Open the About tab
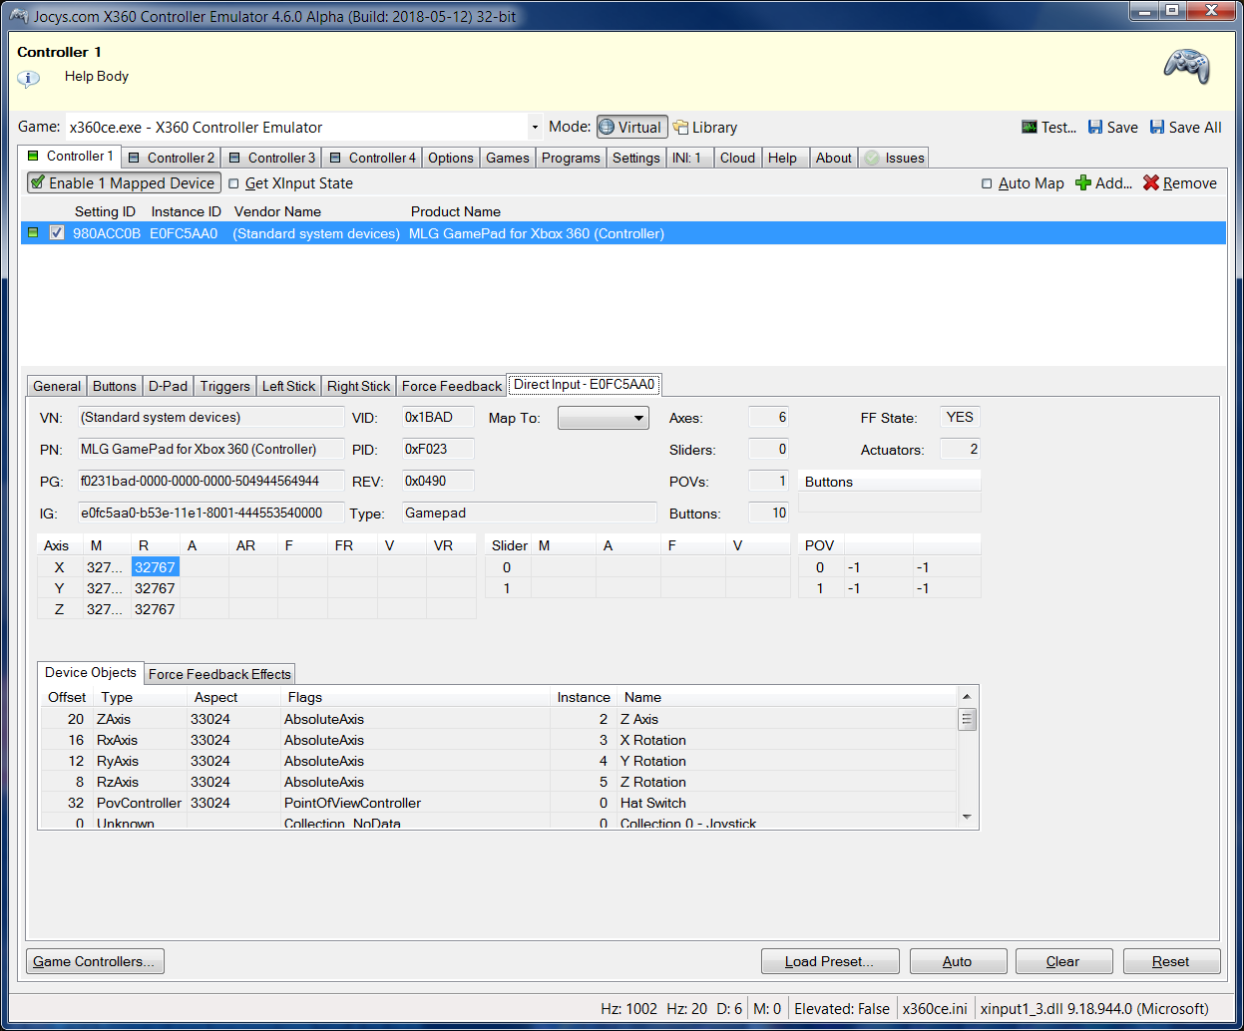 833,158
